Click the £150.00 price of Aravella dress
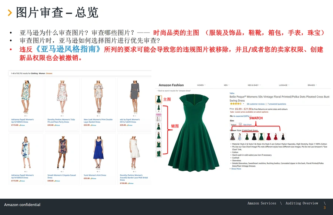Viewport: 333px width, 215px height. pos(123,183)
